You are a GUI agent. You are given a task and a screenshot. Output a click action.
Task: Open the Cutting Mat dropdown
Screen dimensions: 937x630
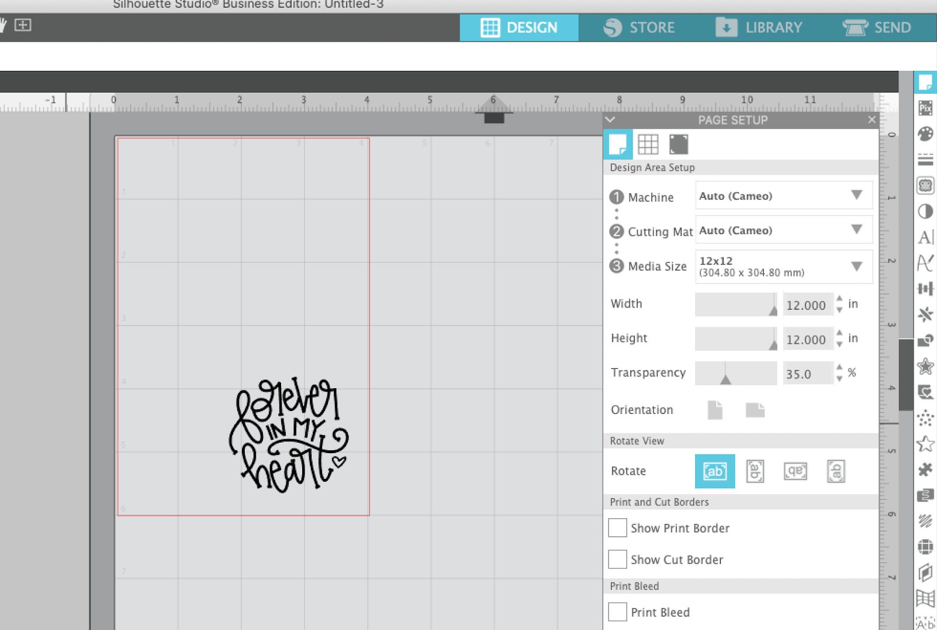[783, 230]
